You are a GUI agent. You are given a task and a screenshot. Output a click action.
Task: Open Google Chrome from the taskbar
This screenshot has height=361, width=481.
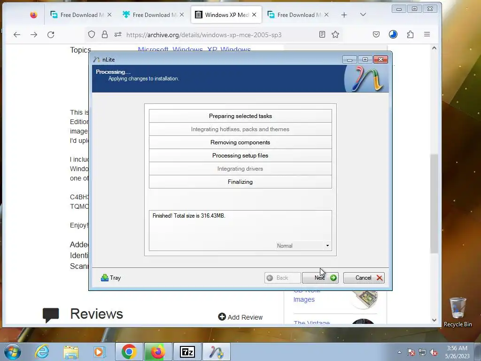pyautogui.click(x=129, y=352)
